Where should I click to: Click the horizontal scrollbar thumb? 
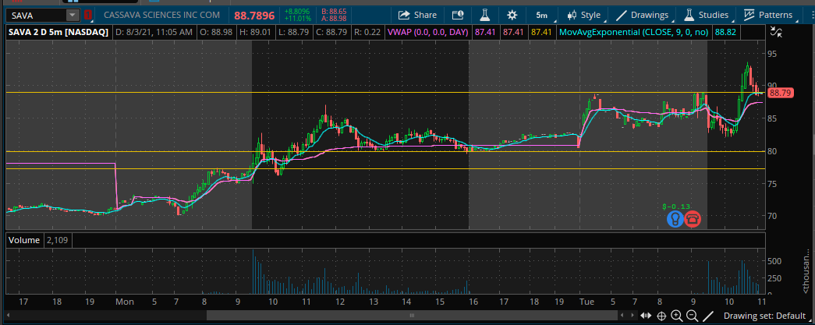coord(412,315)
